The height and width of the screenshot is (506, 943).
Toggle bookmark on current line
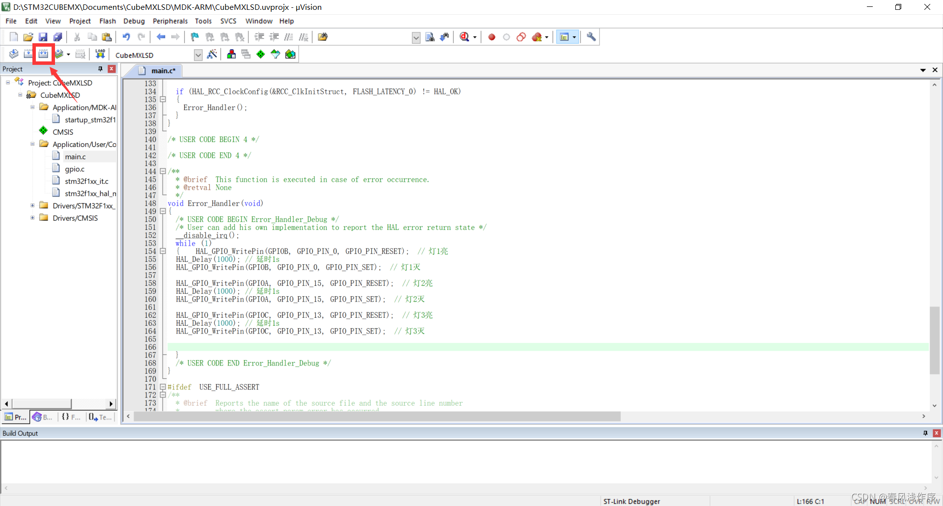tap(195, 37)
